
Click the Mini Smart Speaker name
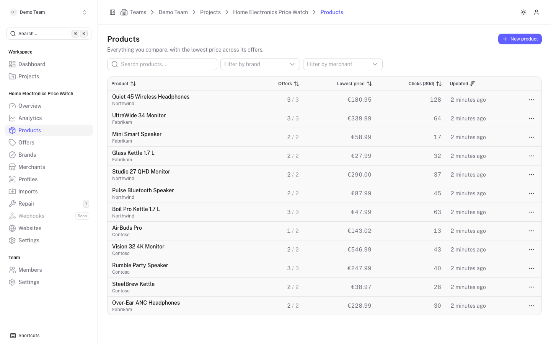point(137,134)
